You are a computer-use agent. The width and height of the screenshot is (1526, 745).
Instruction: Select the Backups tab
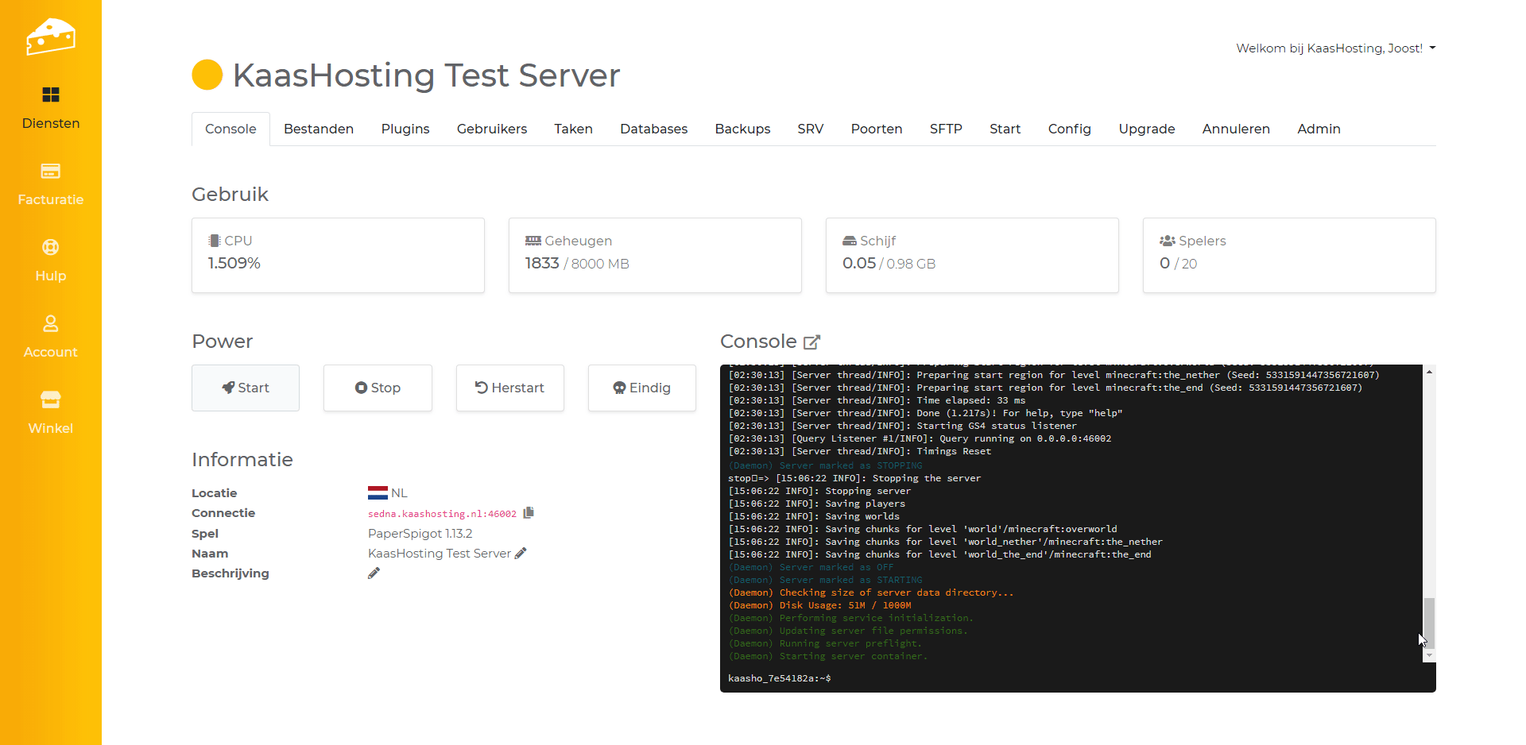[x=742, y=129]
